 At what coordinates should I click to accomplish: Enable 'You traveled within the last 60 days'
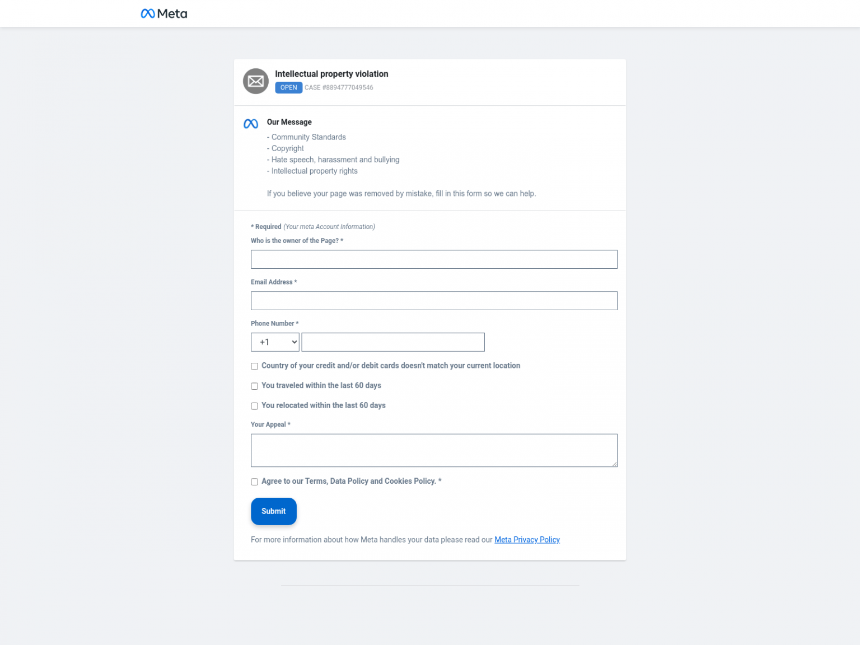pyautogui.click(x=254, y=386)
